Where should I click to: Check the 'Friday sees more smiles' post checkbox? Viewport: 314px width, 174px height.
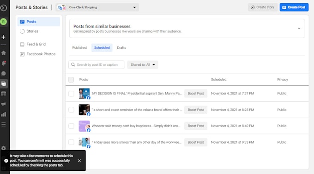click(x=71, y=142)
